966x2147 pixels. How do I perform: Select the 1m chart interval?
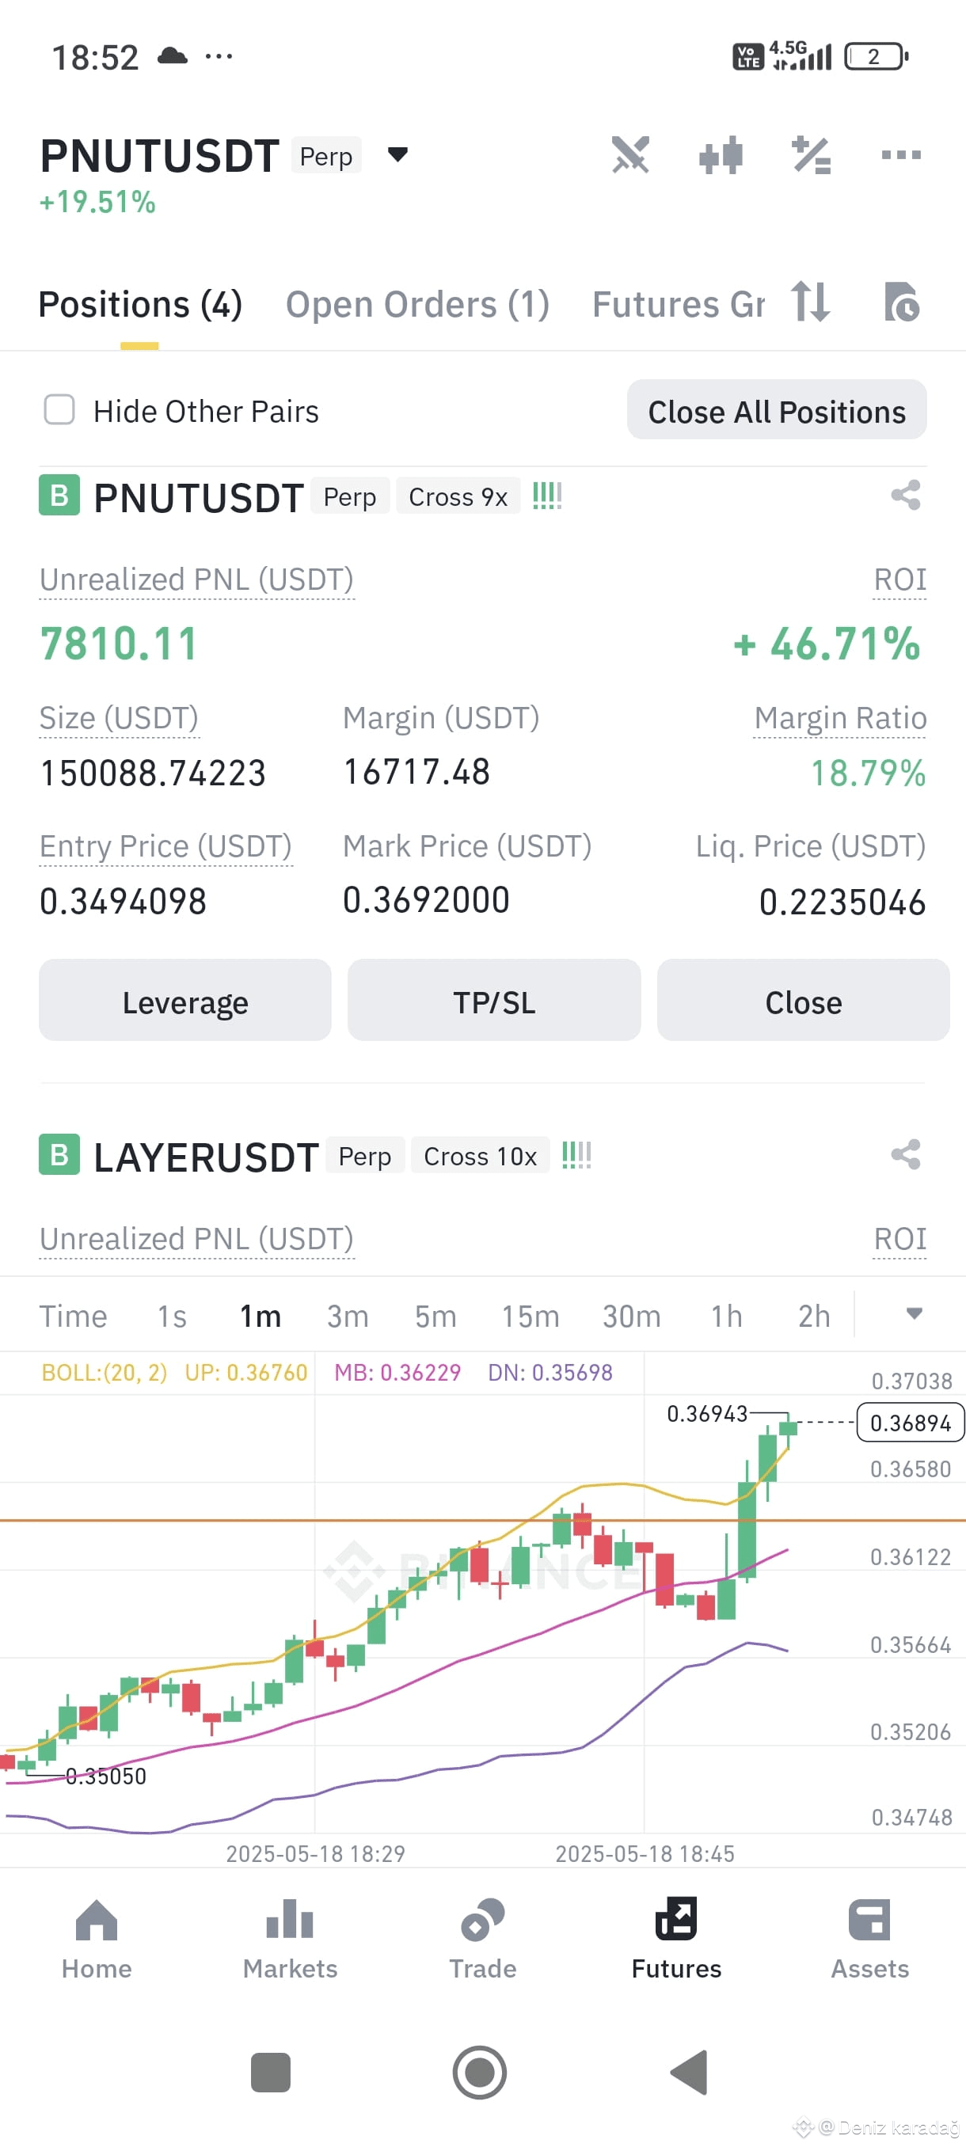coord(261,1316)
